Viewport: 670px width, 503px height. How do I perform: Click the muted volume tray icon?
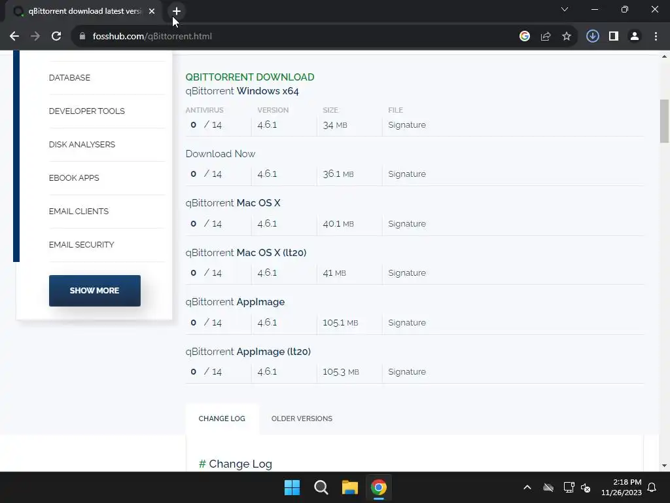click(x=586, y=487)
